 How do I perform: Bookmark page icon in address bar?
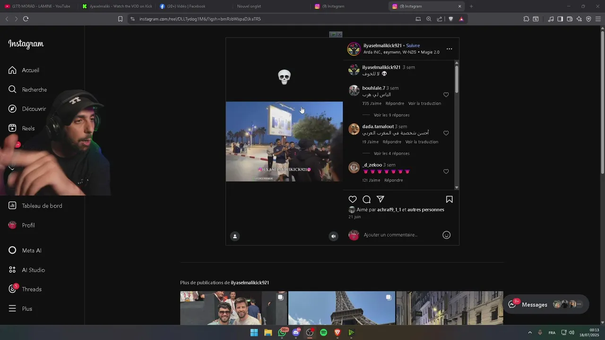(120, 19)
